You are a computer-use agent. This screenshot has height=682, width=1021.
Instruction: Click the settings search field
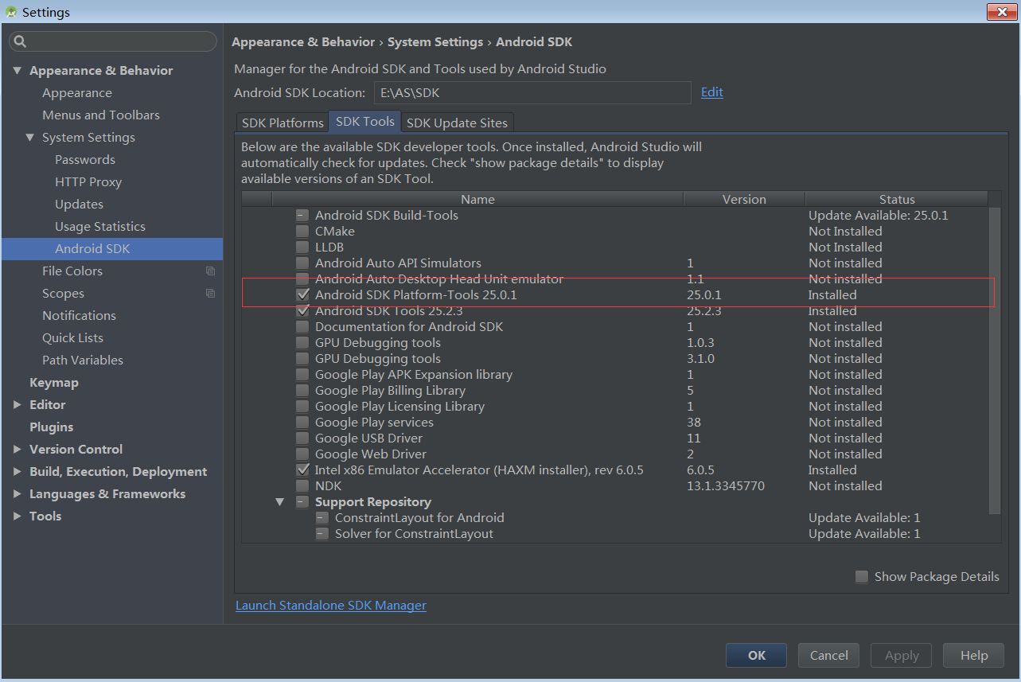(113, 41)
